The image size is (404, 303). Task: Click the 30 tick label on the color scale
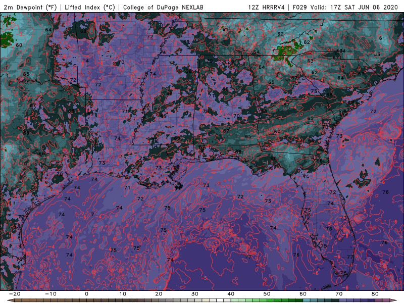195,294
